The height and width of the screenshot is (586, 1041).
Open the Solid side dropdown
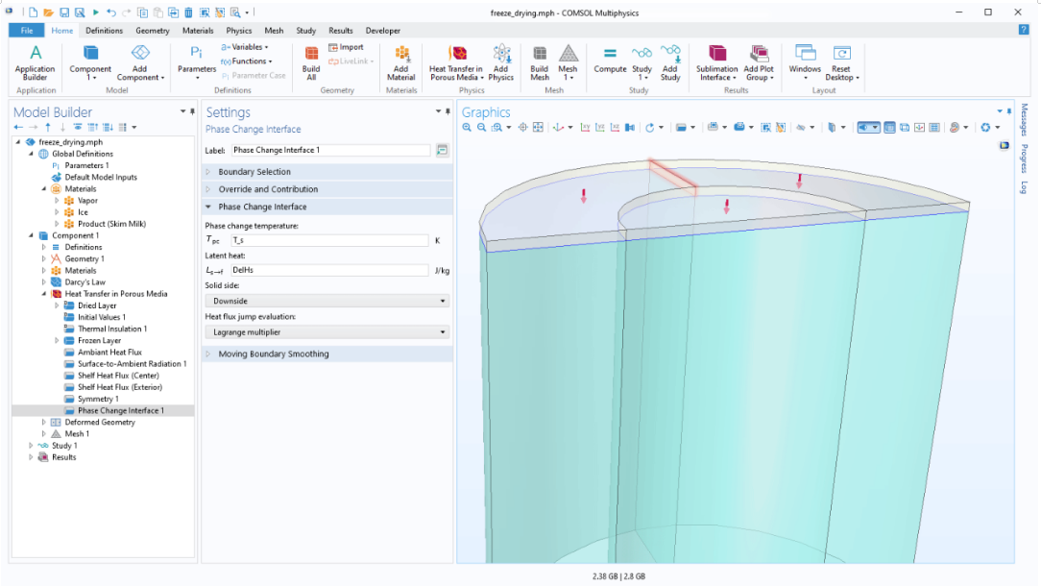click(327, 301)
